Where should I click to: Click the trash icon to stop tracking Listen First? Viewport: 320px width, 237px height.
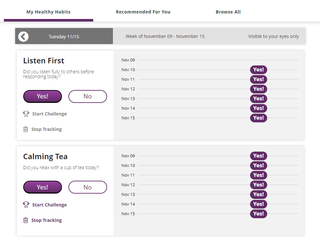[x=26, y=129]
